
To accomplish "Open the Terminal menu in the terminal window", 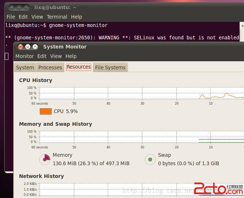I will coord(57,17).
